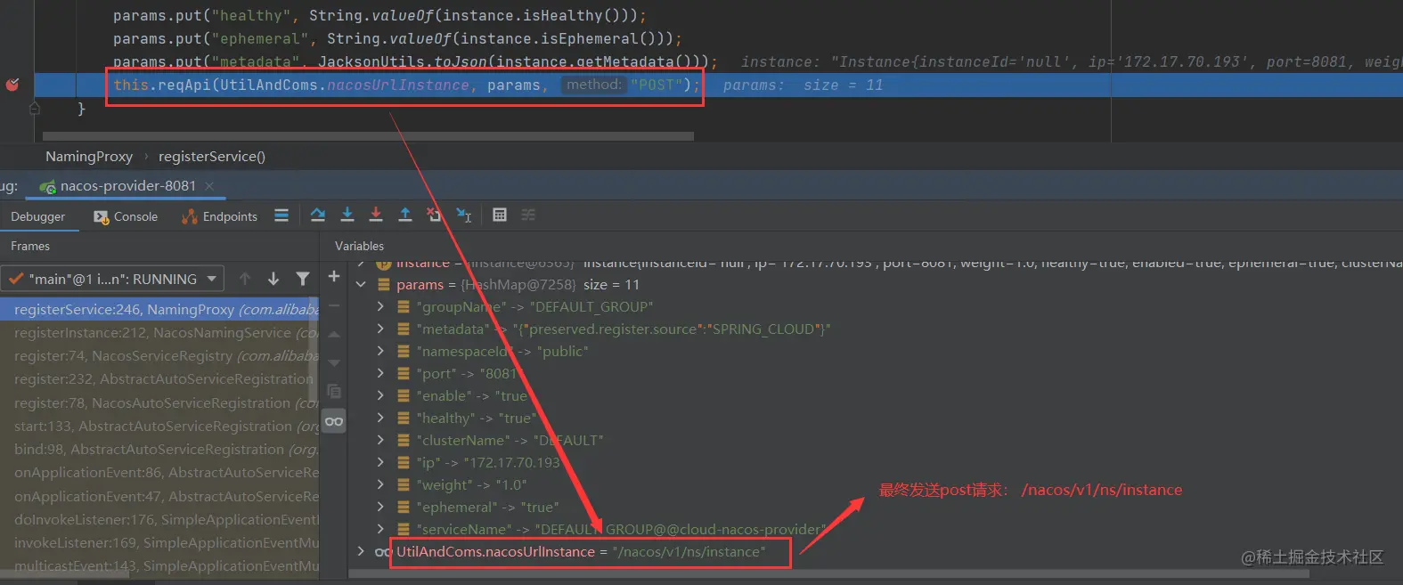This screenshot has width=1403, height=585.
Task: Click the move watch down triangle icon
Action: [x=334, y=363]
